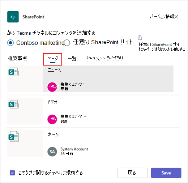Click the SharePoint title text

(x=33, y=17)
